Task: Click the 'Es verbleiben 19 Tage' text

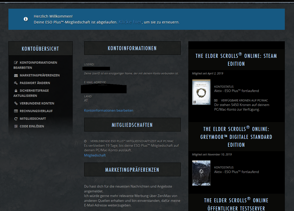Action: [131, 148]
